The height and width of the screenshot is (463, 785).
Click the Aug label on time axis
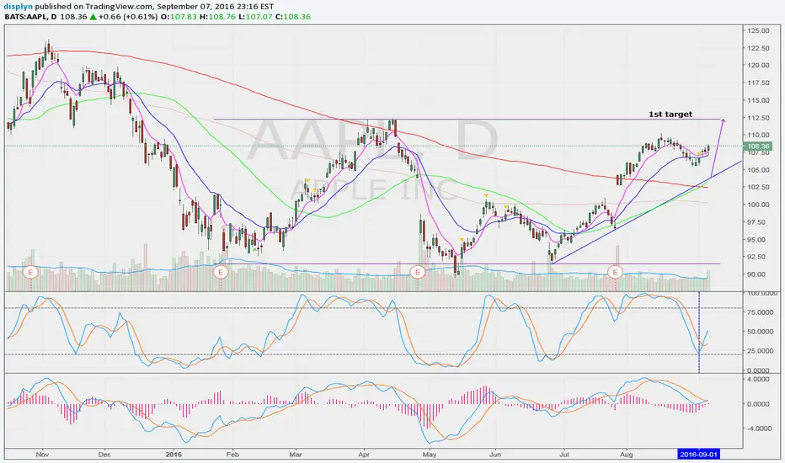(x=627, y=455)
